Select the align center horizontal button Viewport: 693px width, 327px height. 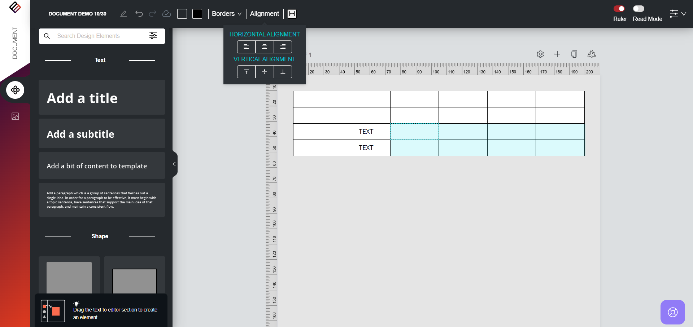(265, 47)
